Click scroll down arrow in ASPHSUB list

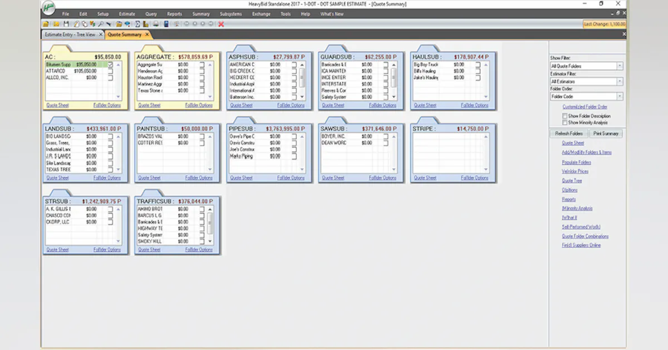point(302,97)
